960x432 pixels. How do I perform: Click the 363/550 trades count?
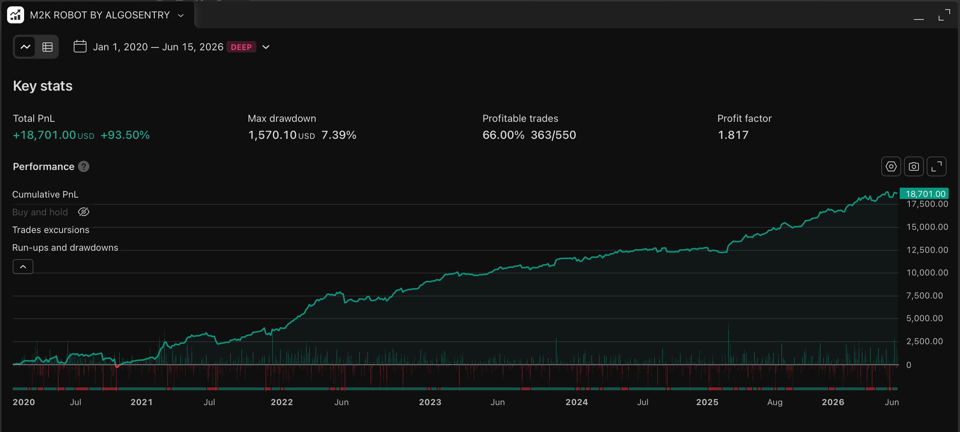pyautogui.click(x=553, y=135)
